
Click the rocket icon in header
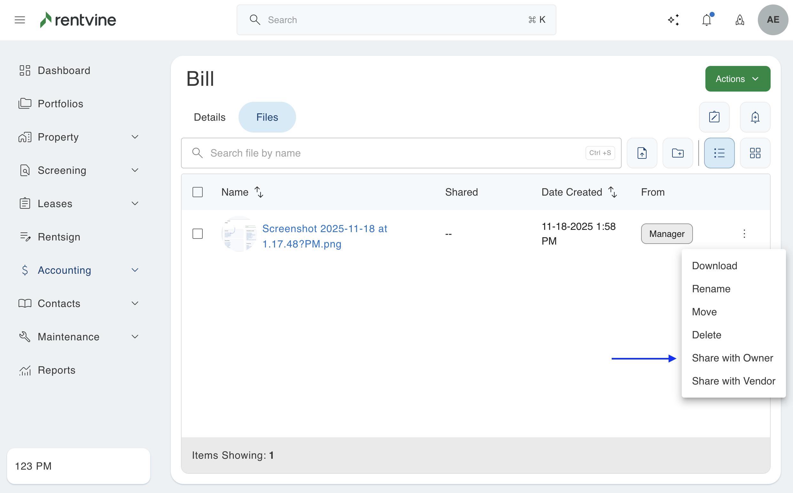point(739,20)
